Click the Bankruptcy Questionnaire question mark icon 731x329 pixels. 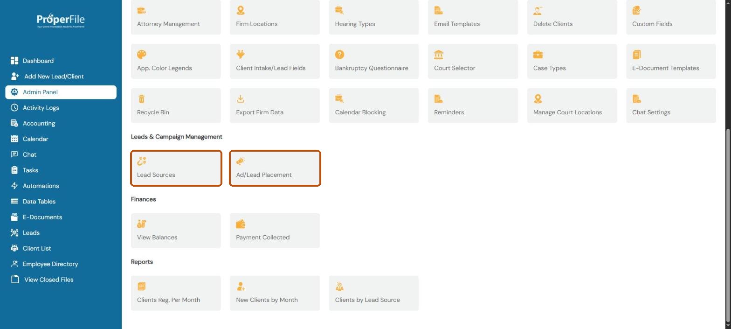[339, 55]
